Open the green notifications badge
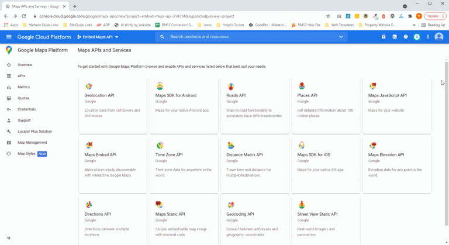 tap(417, 37)
